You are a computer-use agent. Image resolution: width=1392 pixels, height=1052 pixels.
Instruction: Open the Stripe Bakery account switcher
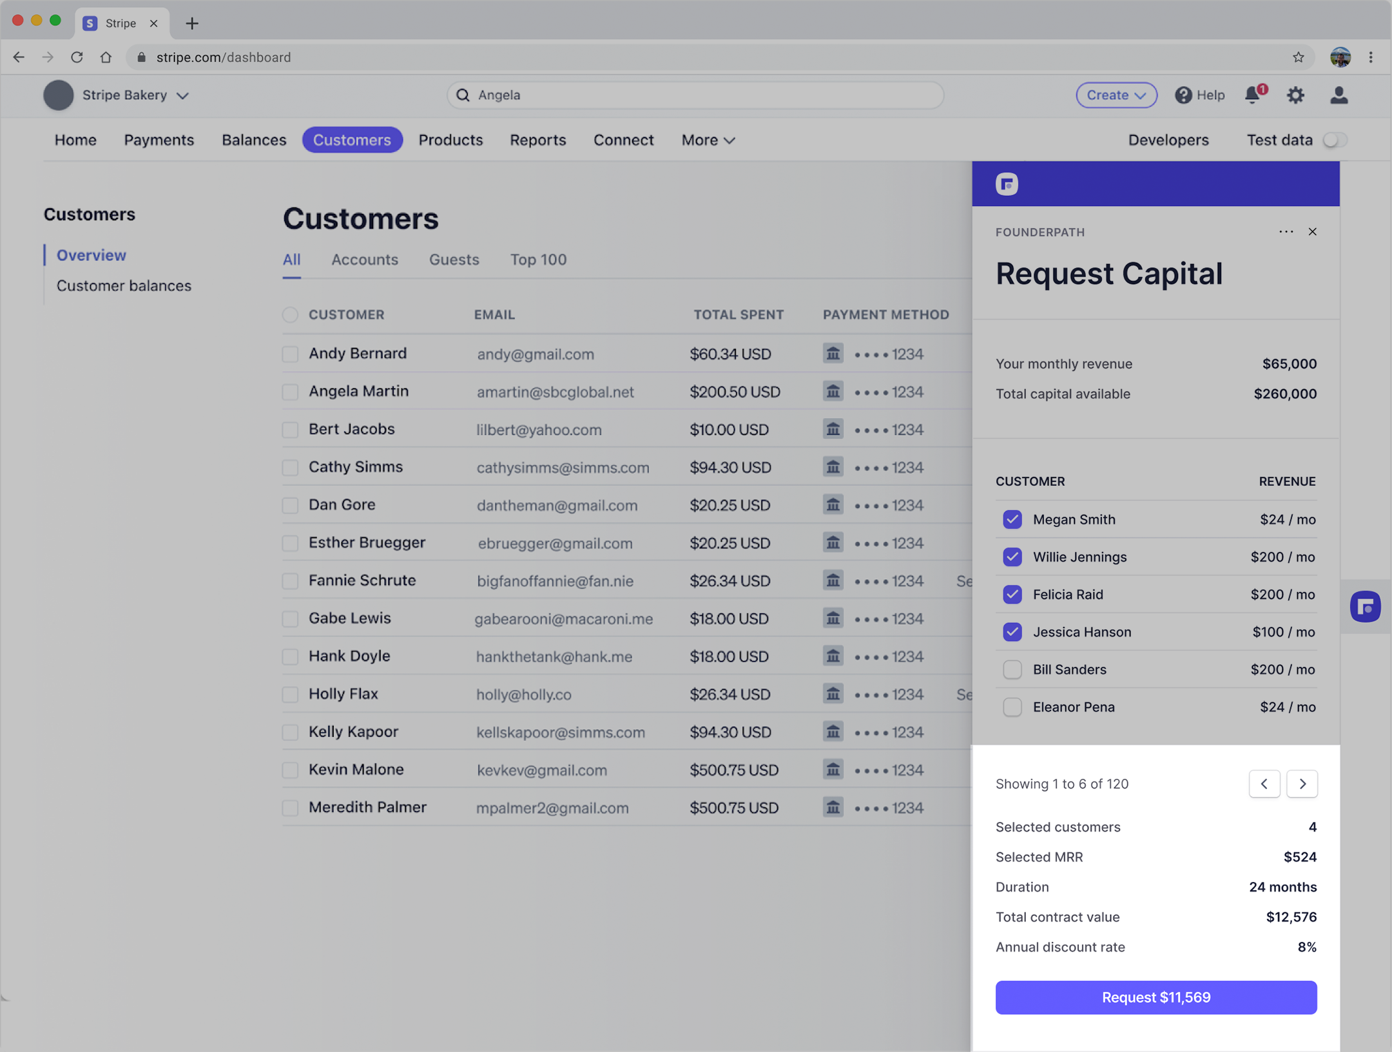pos(126,95)
